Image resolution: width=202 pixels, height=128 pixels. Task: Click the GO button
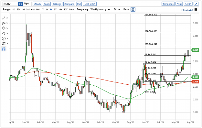pos(20,4)
